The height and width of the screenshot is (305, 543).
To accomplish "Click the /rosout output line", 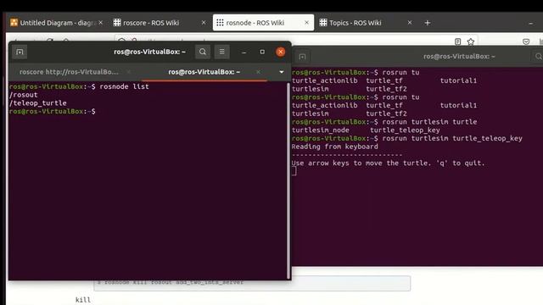I will click(x=24, y=95).
